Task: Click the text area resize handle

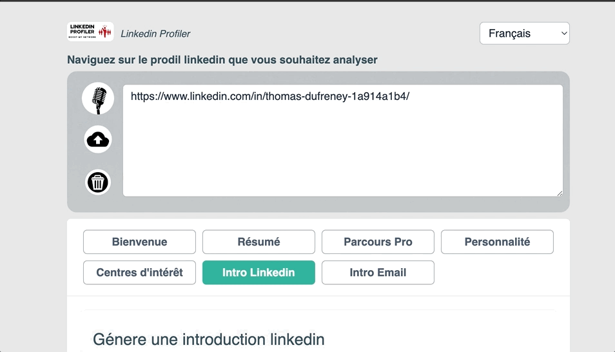Action: (x=559, y=192)
